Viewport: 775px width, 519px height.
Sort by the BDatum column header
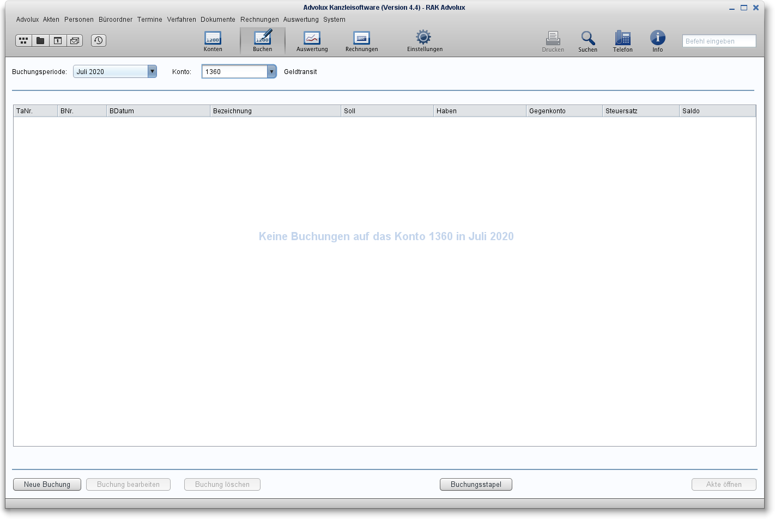click(158, 111)
